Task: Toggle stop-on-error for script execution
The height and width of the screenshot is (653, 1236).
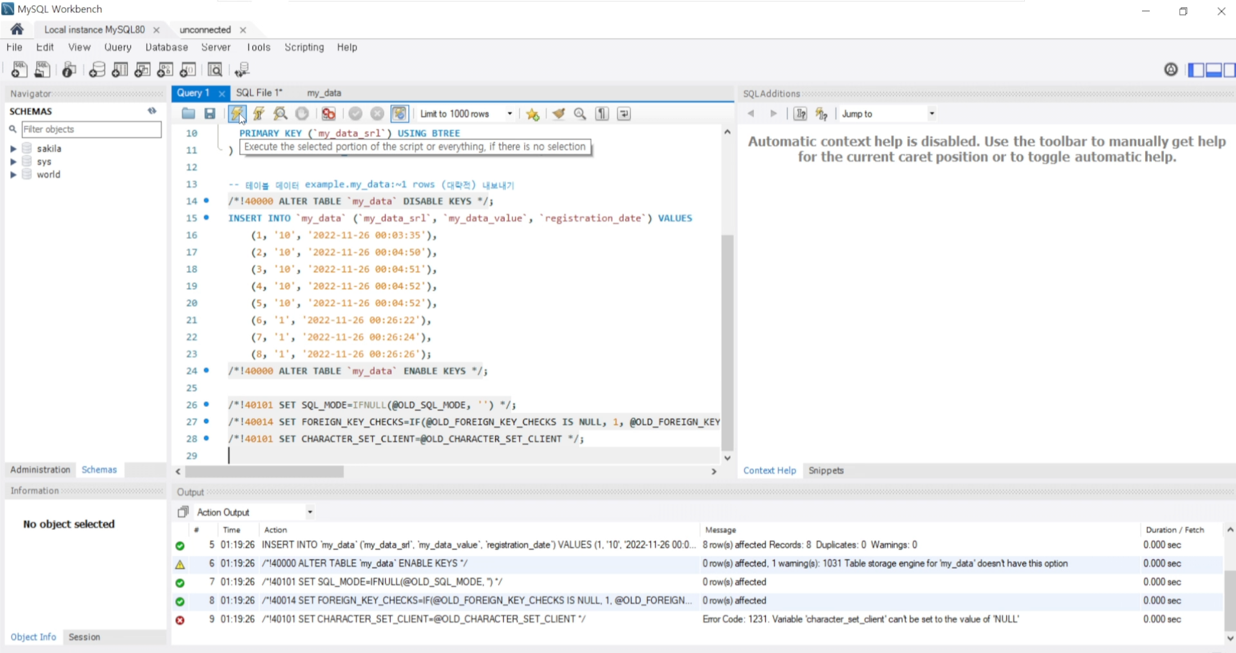Action: point(329,114)
